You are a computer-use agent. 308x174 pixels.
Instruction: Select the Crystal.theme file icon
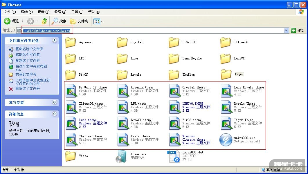click(175, 91)
